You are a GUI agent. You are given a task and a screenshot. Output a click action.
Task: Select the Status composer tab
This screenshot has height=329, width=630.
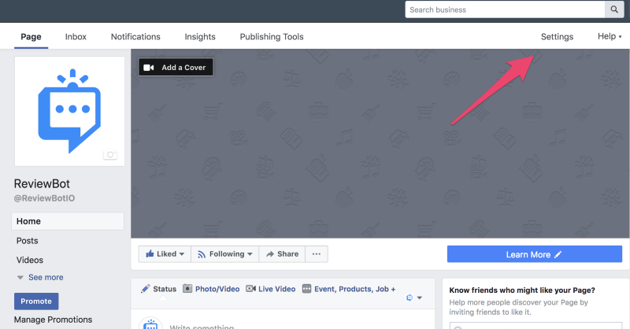[158, 289]
